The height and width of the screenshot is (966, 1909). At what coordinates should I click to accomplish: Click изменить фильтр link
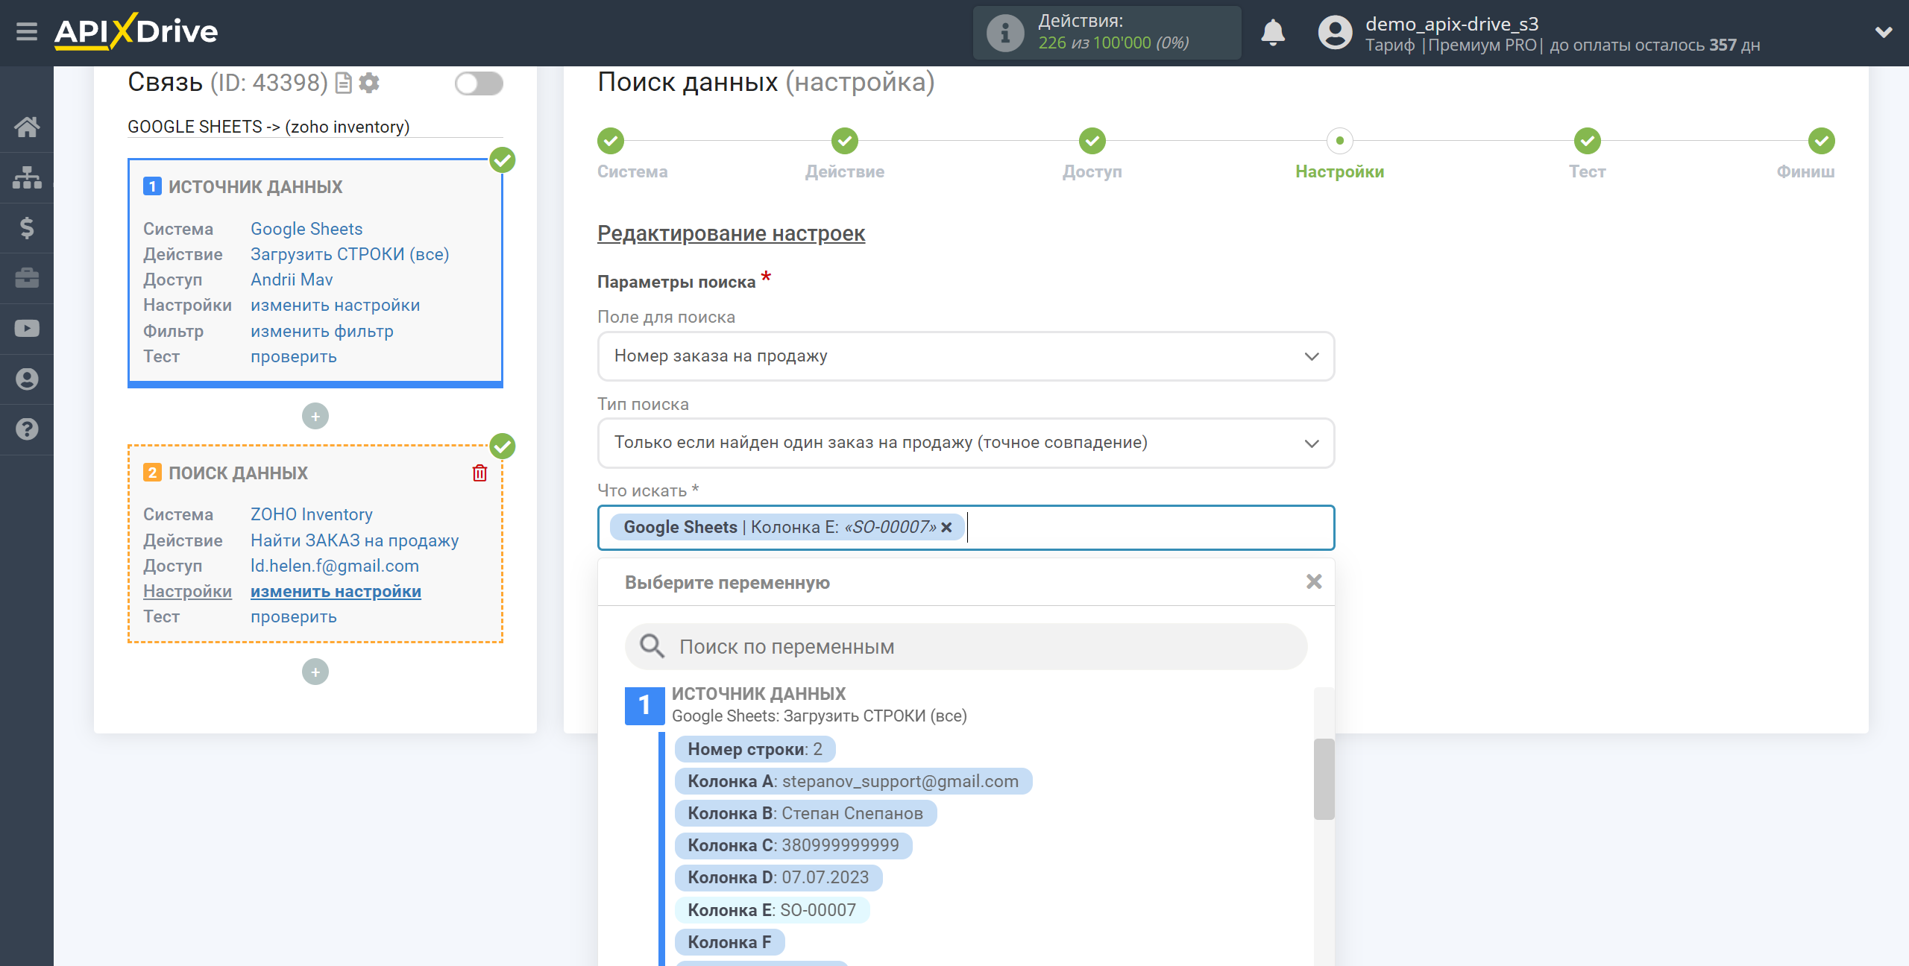322,331
